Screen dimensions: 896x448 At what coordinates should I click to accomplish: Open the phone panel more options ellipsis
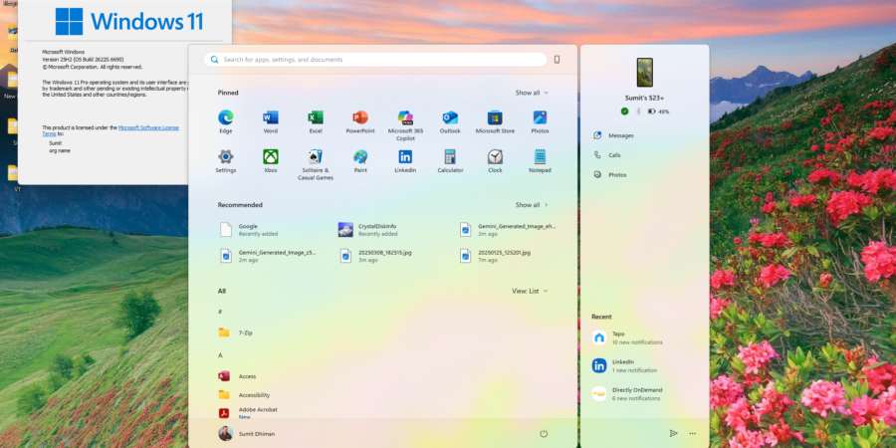click(693, 433)
